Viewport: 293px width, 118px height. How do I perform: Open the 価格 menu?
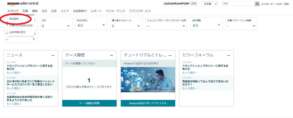[35, 11]
